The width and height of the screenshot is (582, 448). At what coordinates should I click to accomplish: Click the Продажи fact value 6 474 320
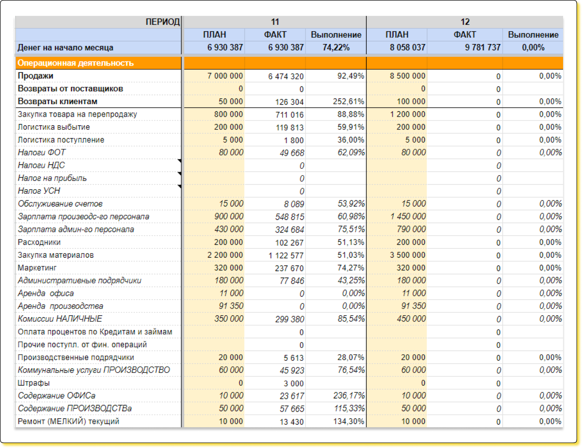click(x=286, y=76)
